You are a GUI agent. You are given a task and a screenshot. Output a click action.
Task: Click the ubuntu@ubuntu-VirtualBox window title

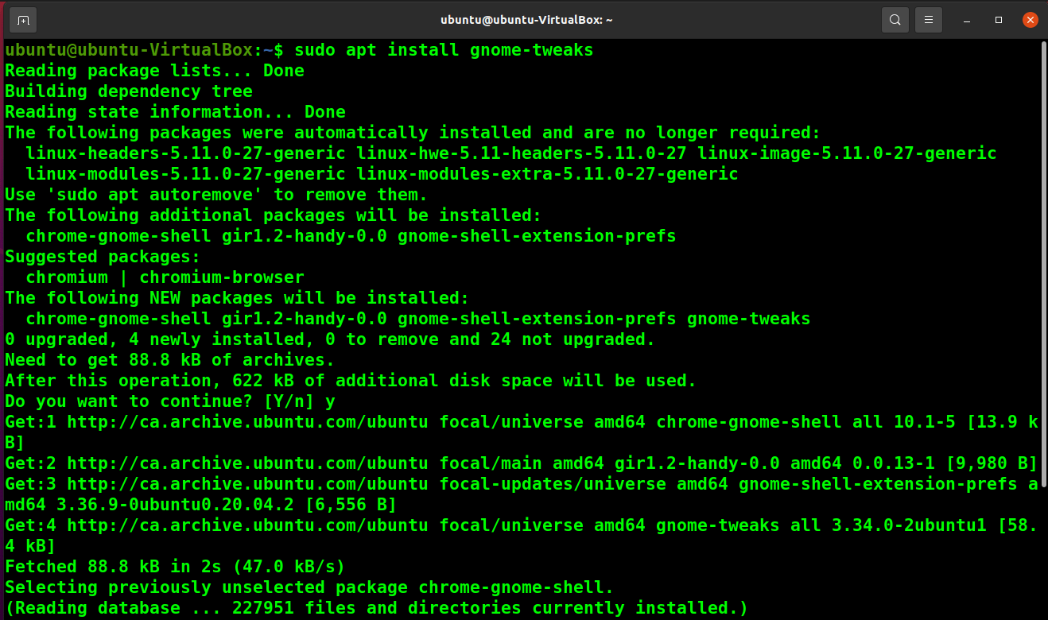click(525, 20)
